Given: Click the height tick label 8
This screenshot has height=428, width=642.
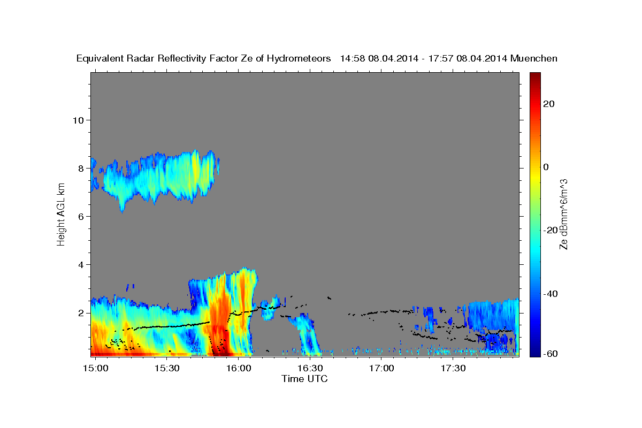Looking at the screenshot, I should pos(81,168).
